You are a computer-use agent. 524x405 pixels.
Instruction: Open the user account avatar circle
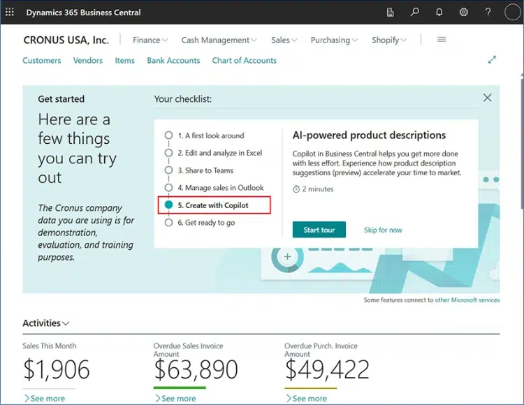512,13
